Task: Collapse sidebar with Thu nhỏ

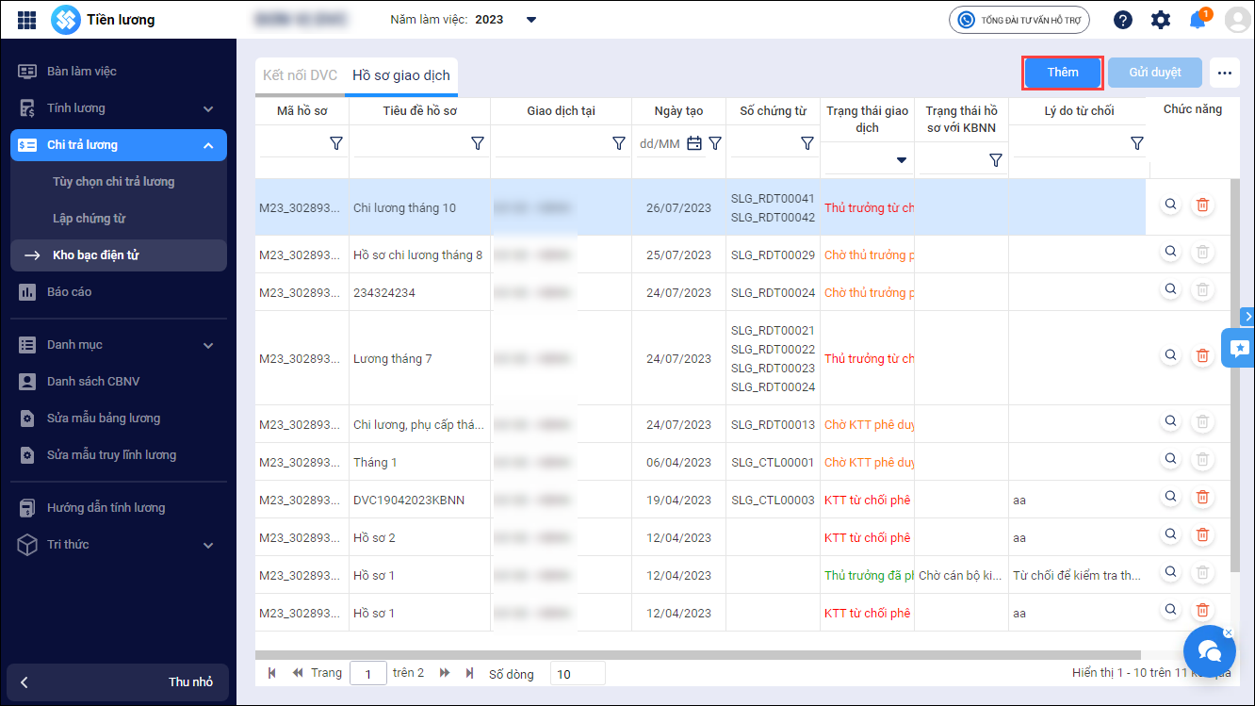Action: click(x=118, y=682)
